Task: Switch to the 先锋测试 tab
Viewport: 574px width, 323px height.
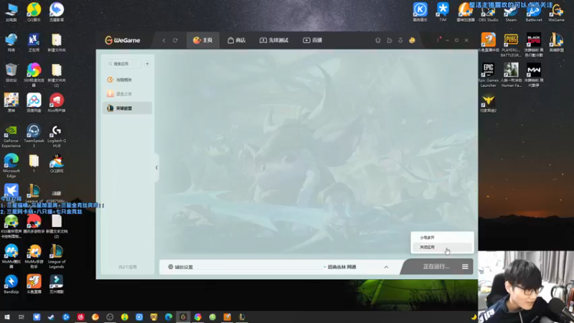Action: coord(274,40)
